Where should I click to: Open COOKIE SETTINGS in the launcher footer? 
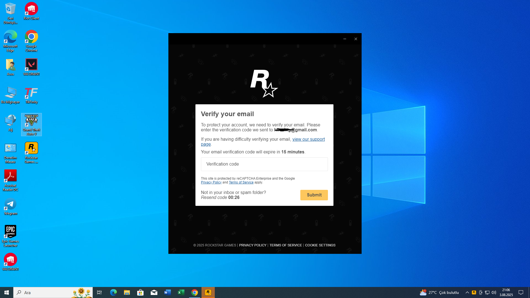pos(320,245)
